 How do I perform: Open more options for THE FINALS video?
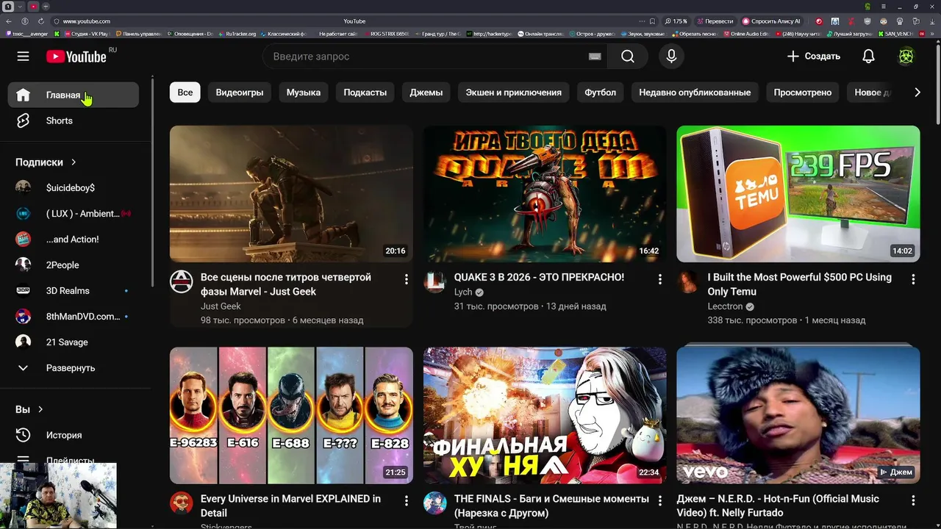pos(659,500)
